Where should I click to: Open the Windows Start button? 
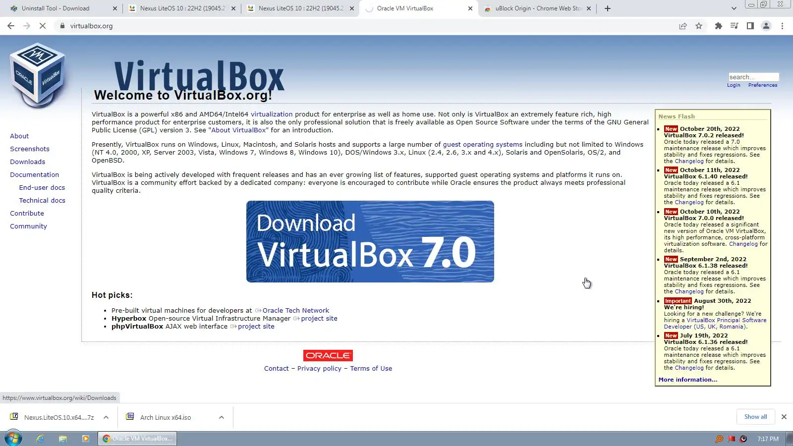coord(13,439)
